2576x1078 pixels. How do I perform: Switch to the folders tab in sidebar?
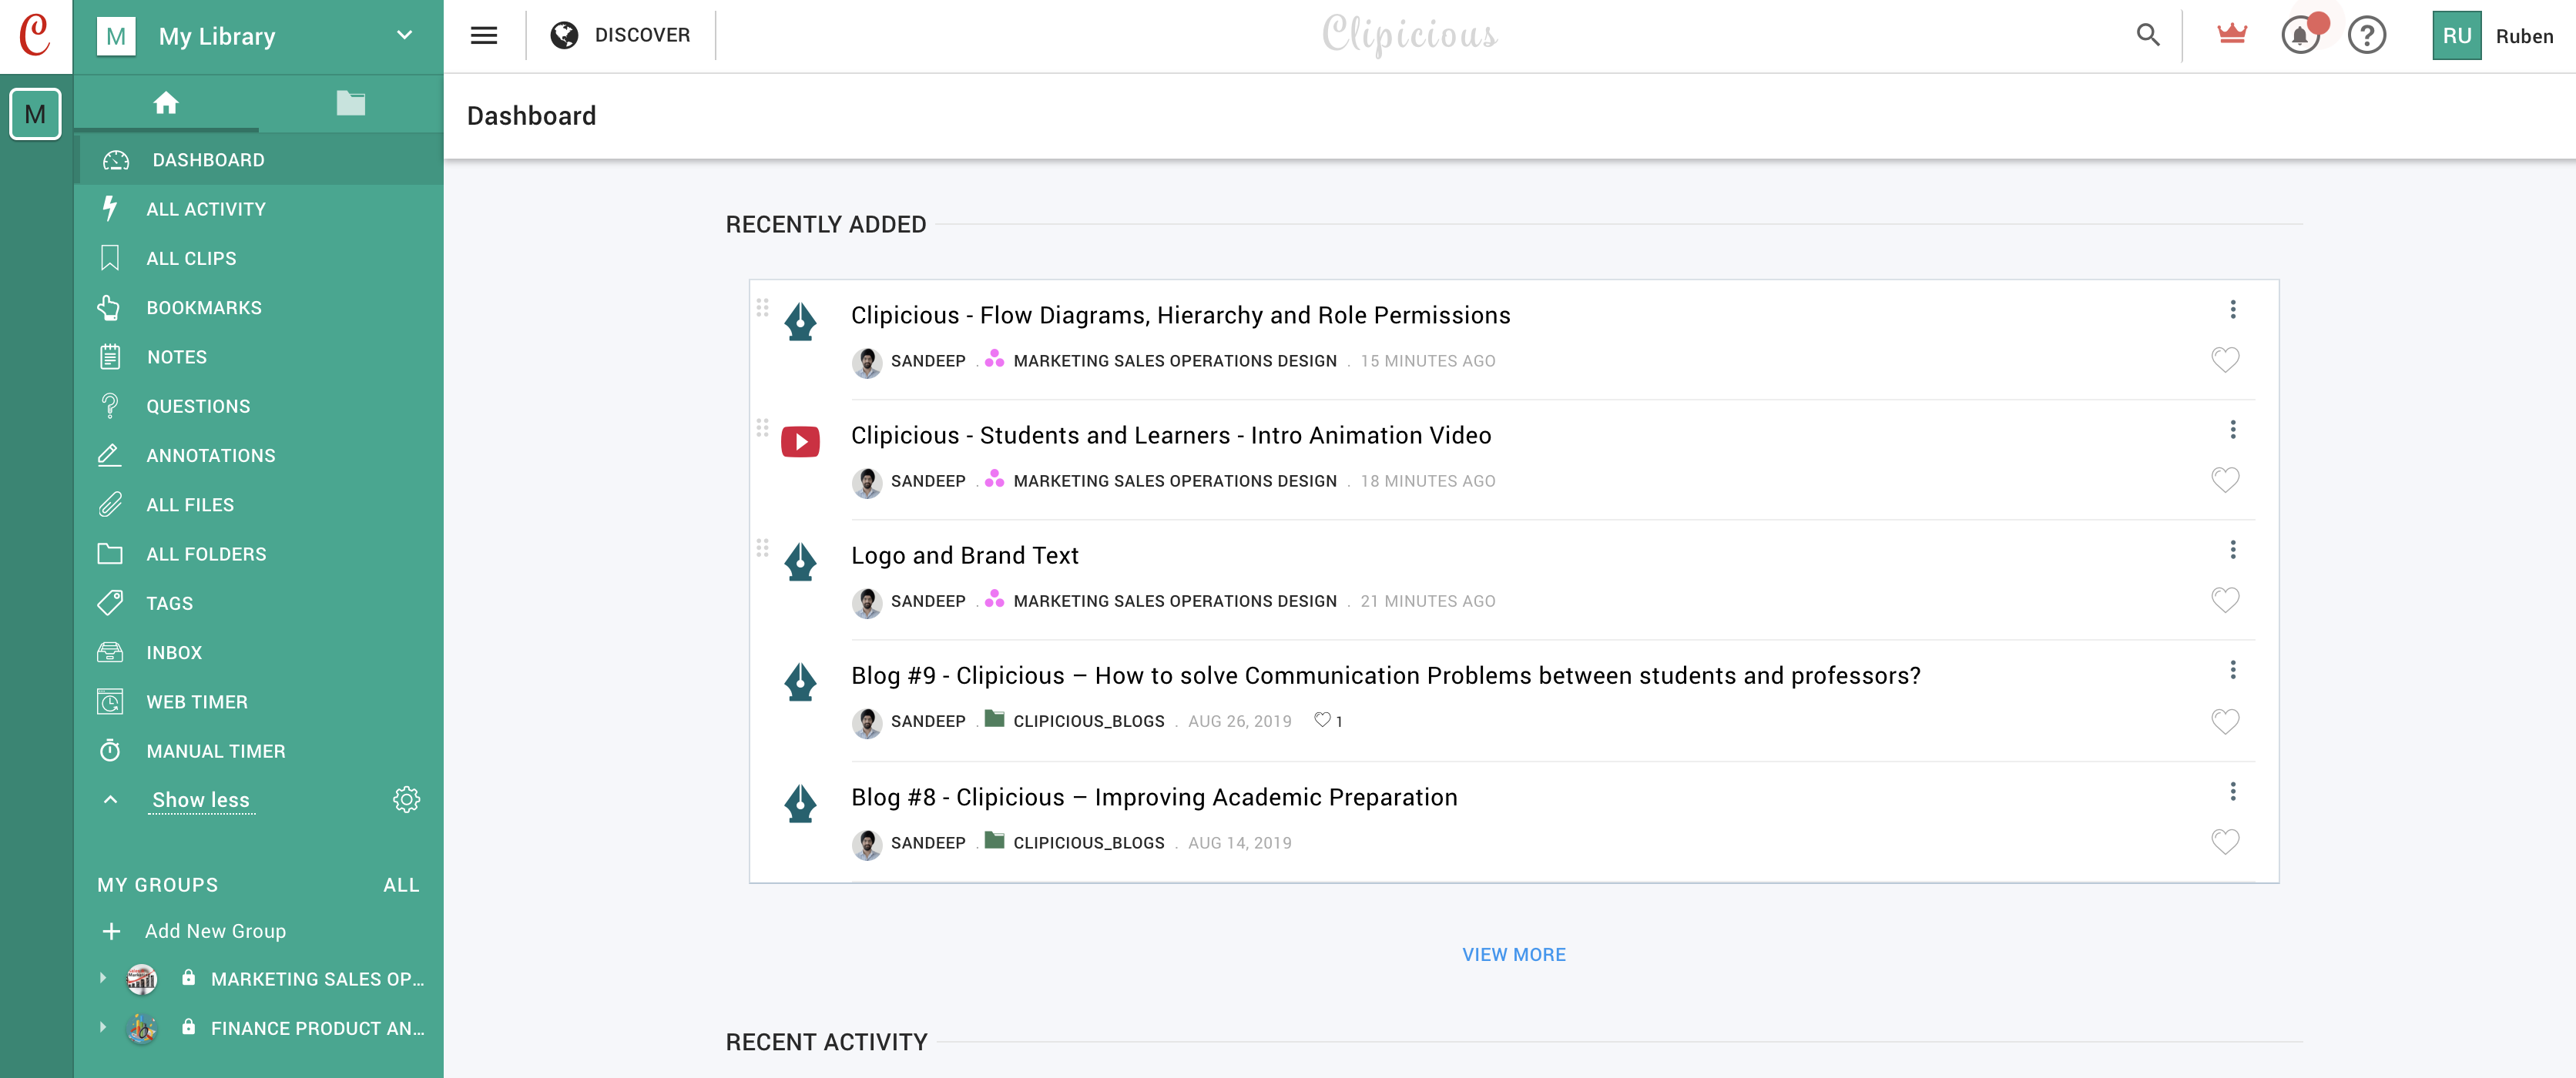point(350,103)
